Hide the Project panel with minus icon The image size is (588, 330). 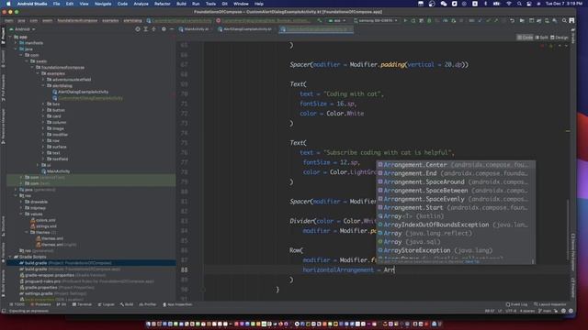tap(172, 29)
